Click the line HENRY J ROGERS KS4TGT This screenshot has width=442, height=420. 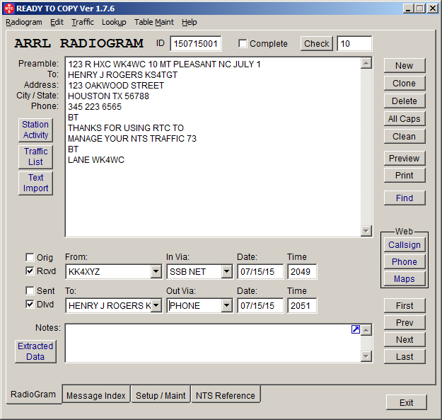click(123, 75)
